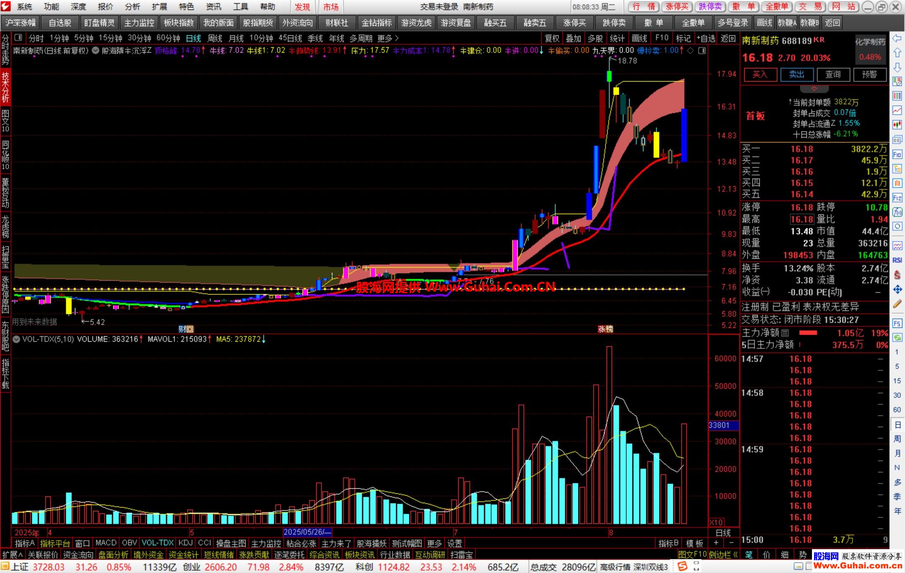This screenshot has width=905, height=573.
Task: Toggle the square window icon on indicator row
Action: [x=702, y=51]
